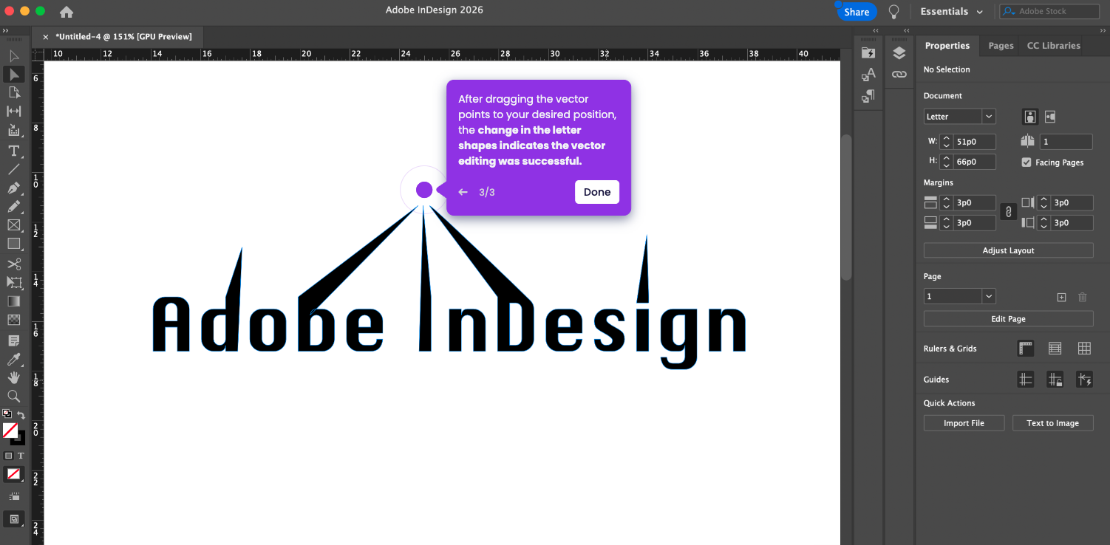Add a new page with plus icon
Image resolution: width=1110 pixels, height=545 pixels.
click(x=1061, y=297)
